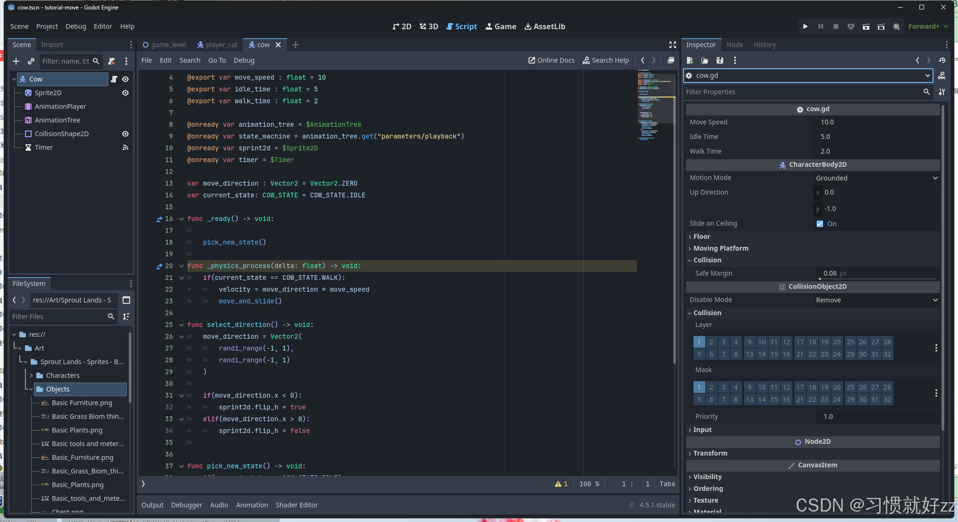Adjust the Safe Margin slider
The height and width of the screenshot is (522, 958).
point(877,278)
